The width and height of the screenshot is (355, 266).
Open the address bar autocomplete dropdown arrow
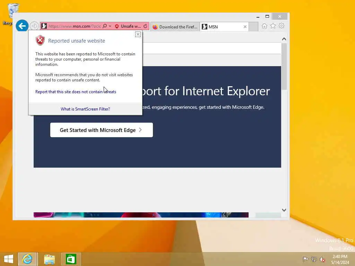coord(110,26)
